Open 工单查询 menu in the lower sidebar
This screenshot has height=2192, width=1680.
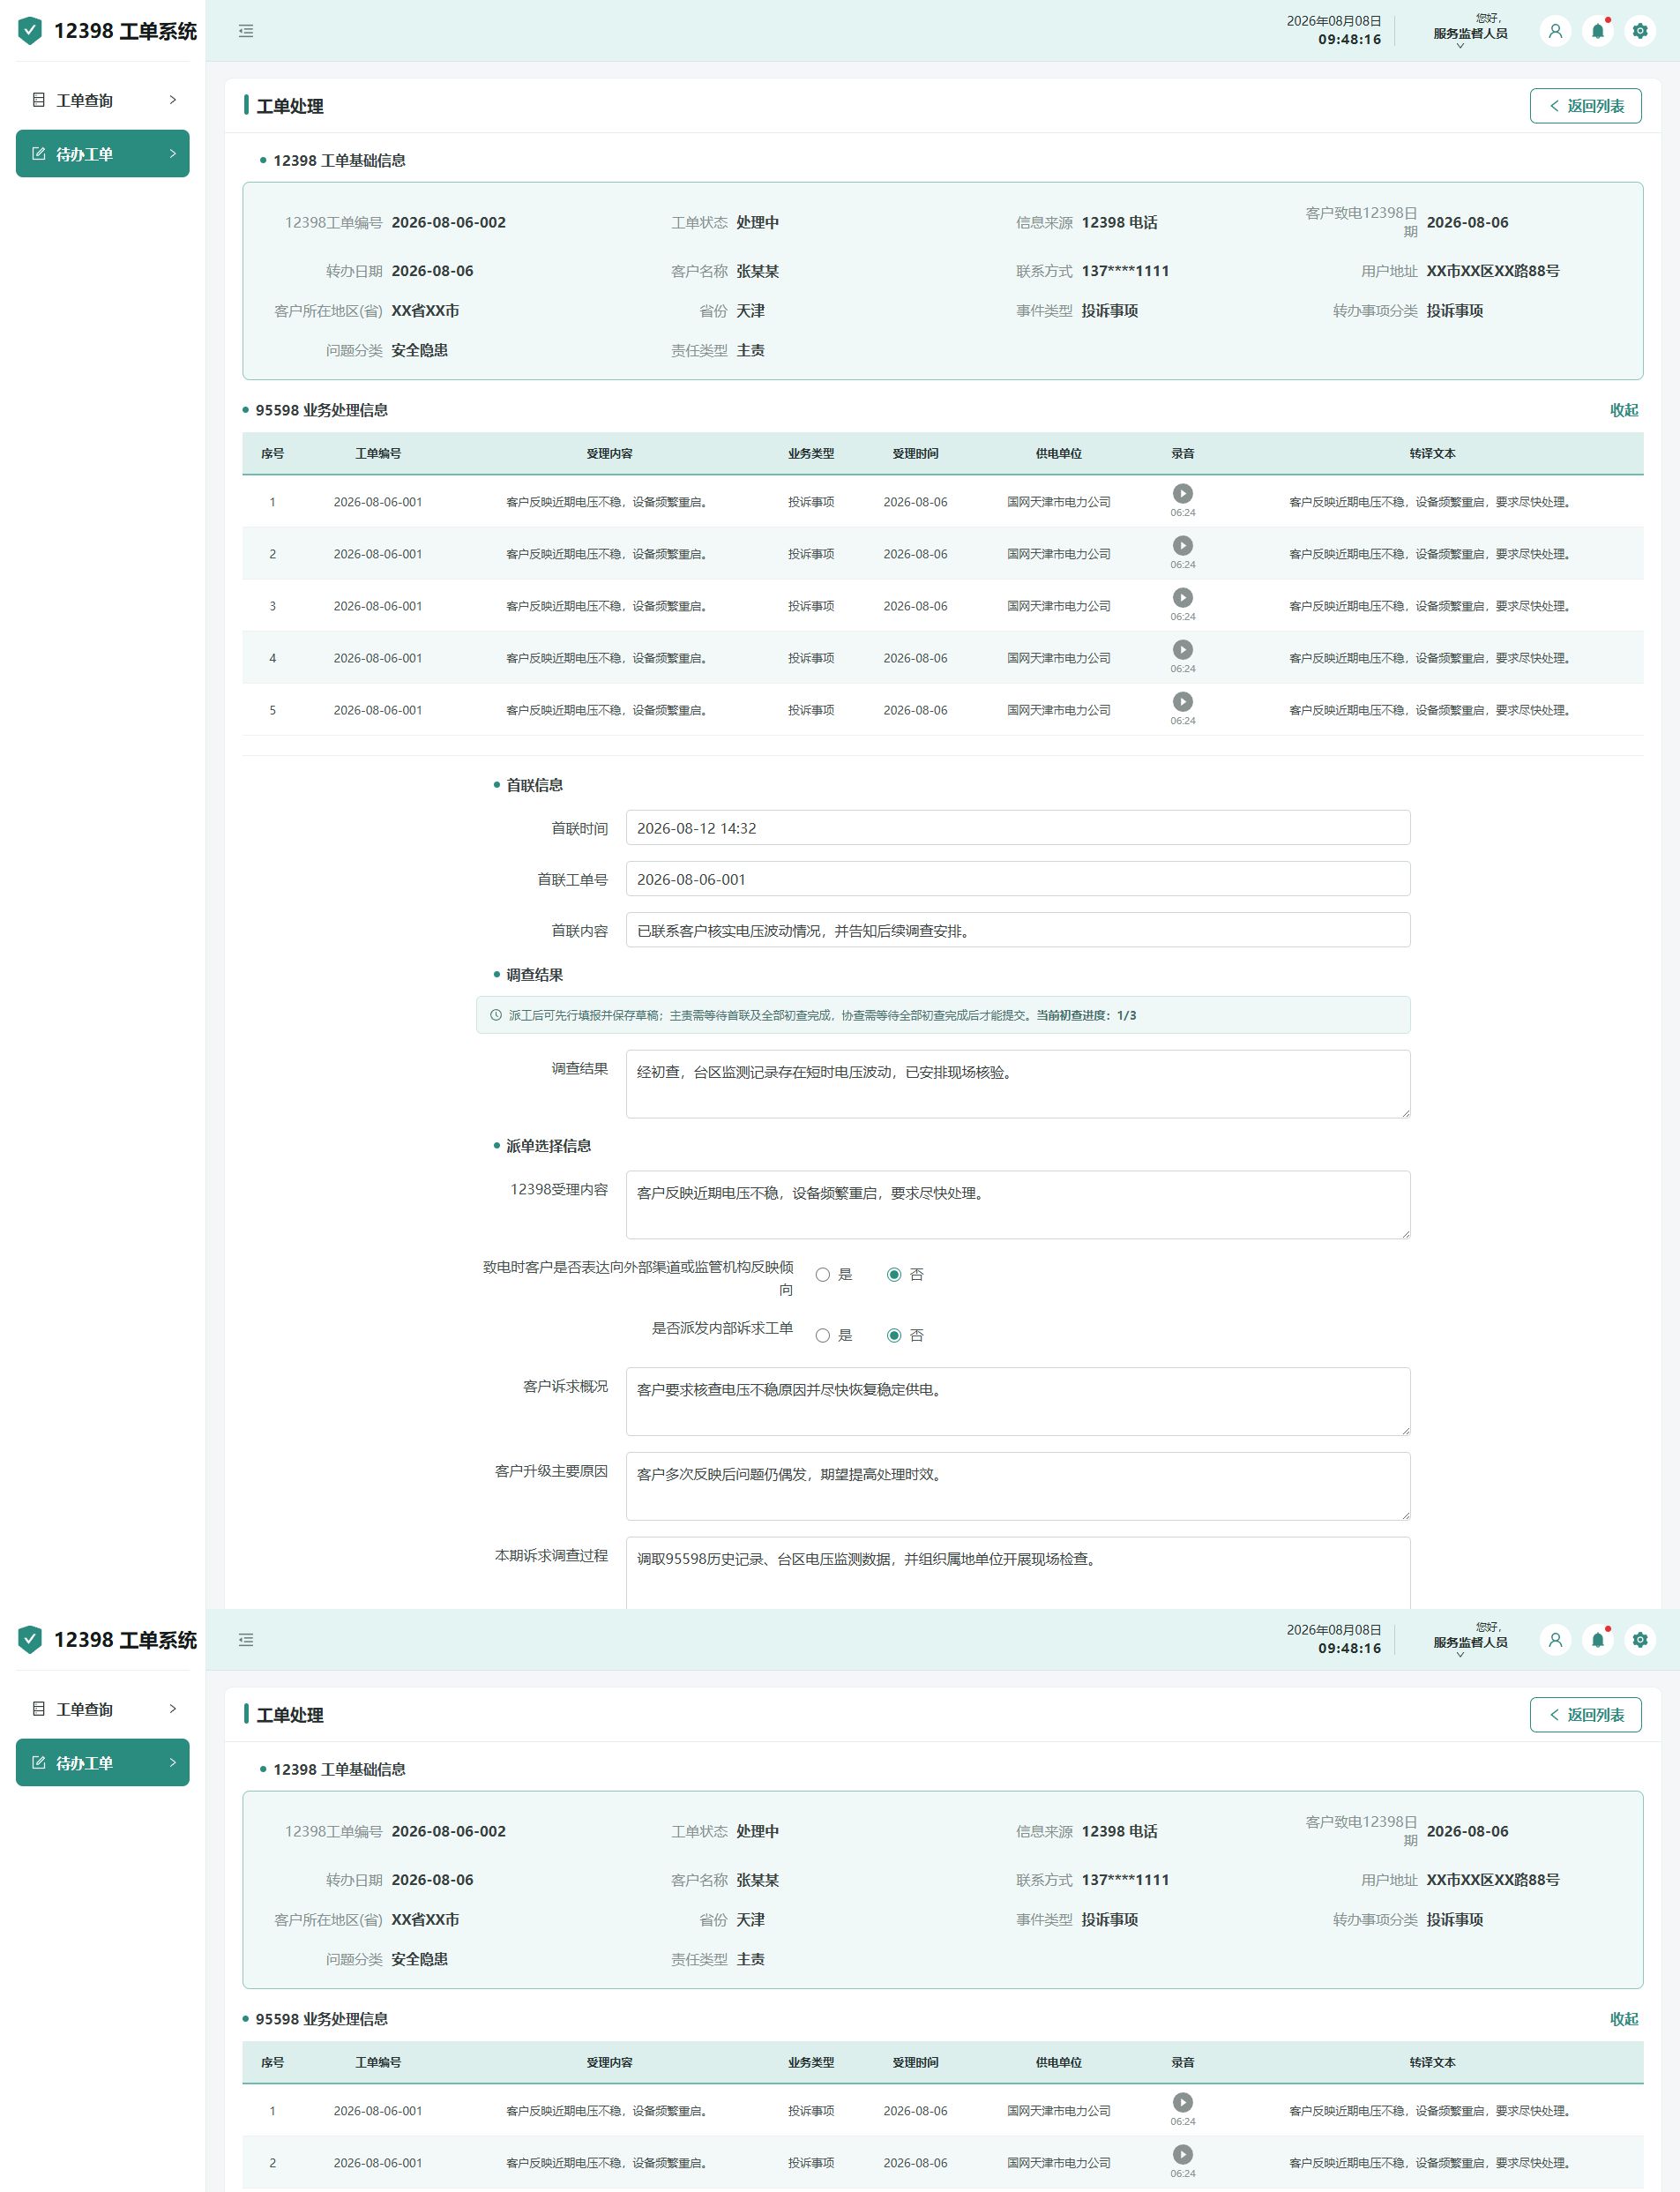point(102,1709)
